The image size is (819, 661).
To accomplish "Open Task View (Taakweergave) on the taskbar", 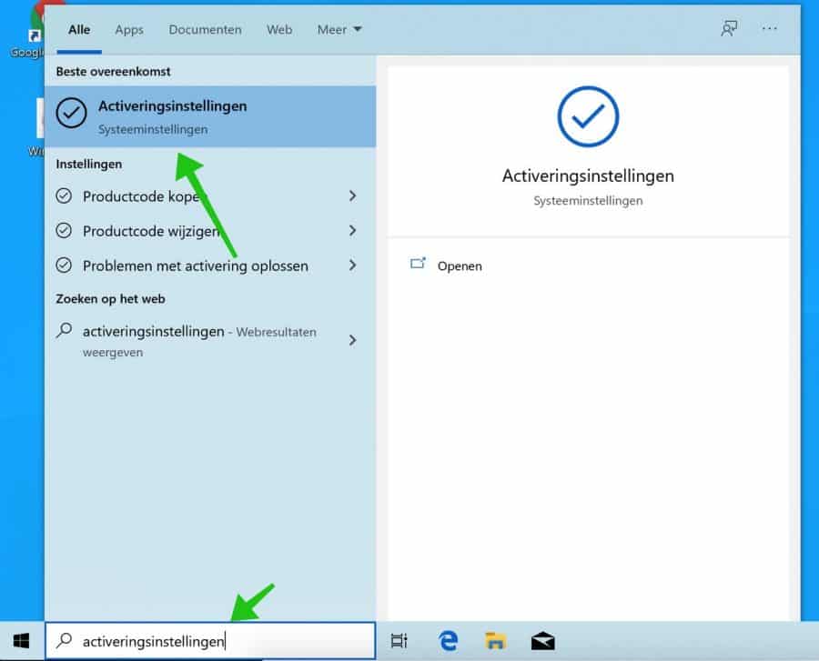I will (x=399, y=640).
